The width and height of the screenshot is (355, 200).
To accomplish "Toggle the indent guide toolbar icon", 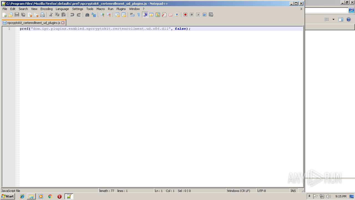I will click(145, 15).
